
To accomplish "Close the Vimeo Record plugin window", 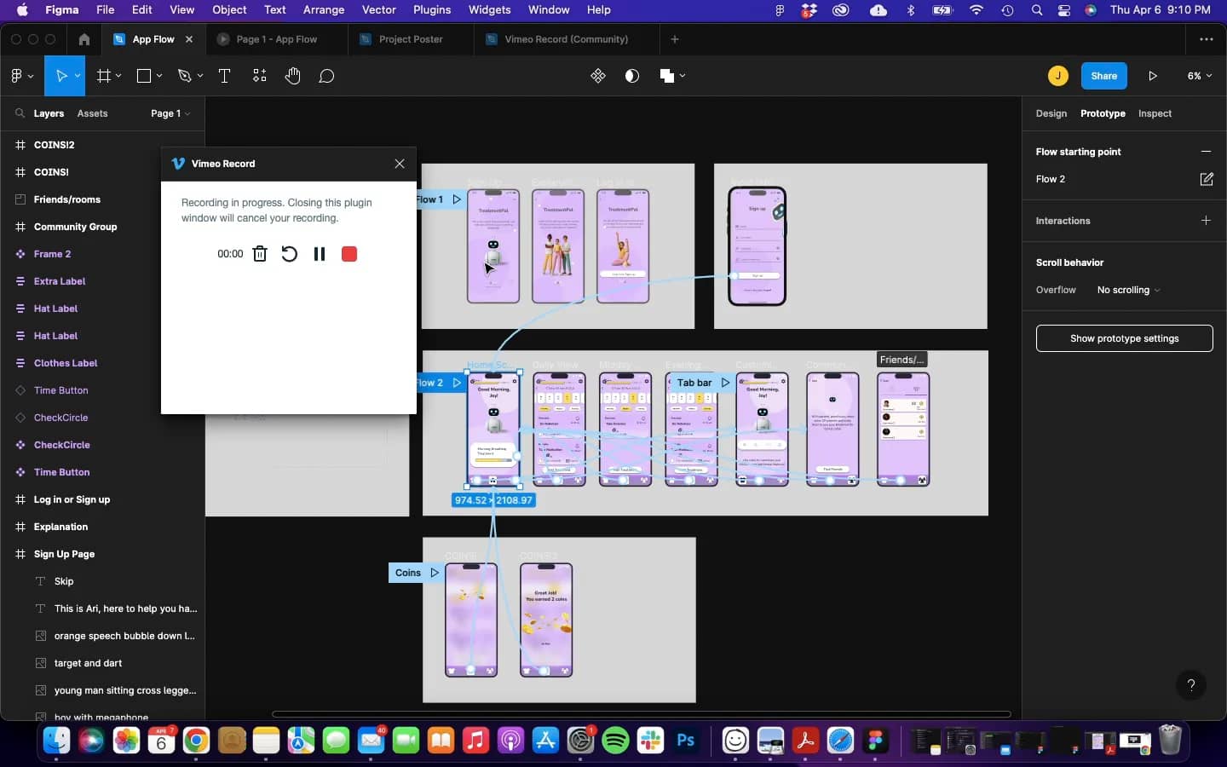I will 400,164.
